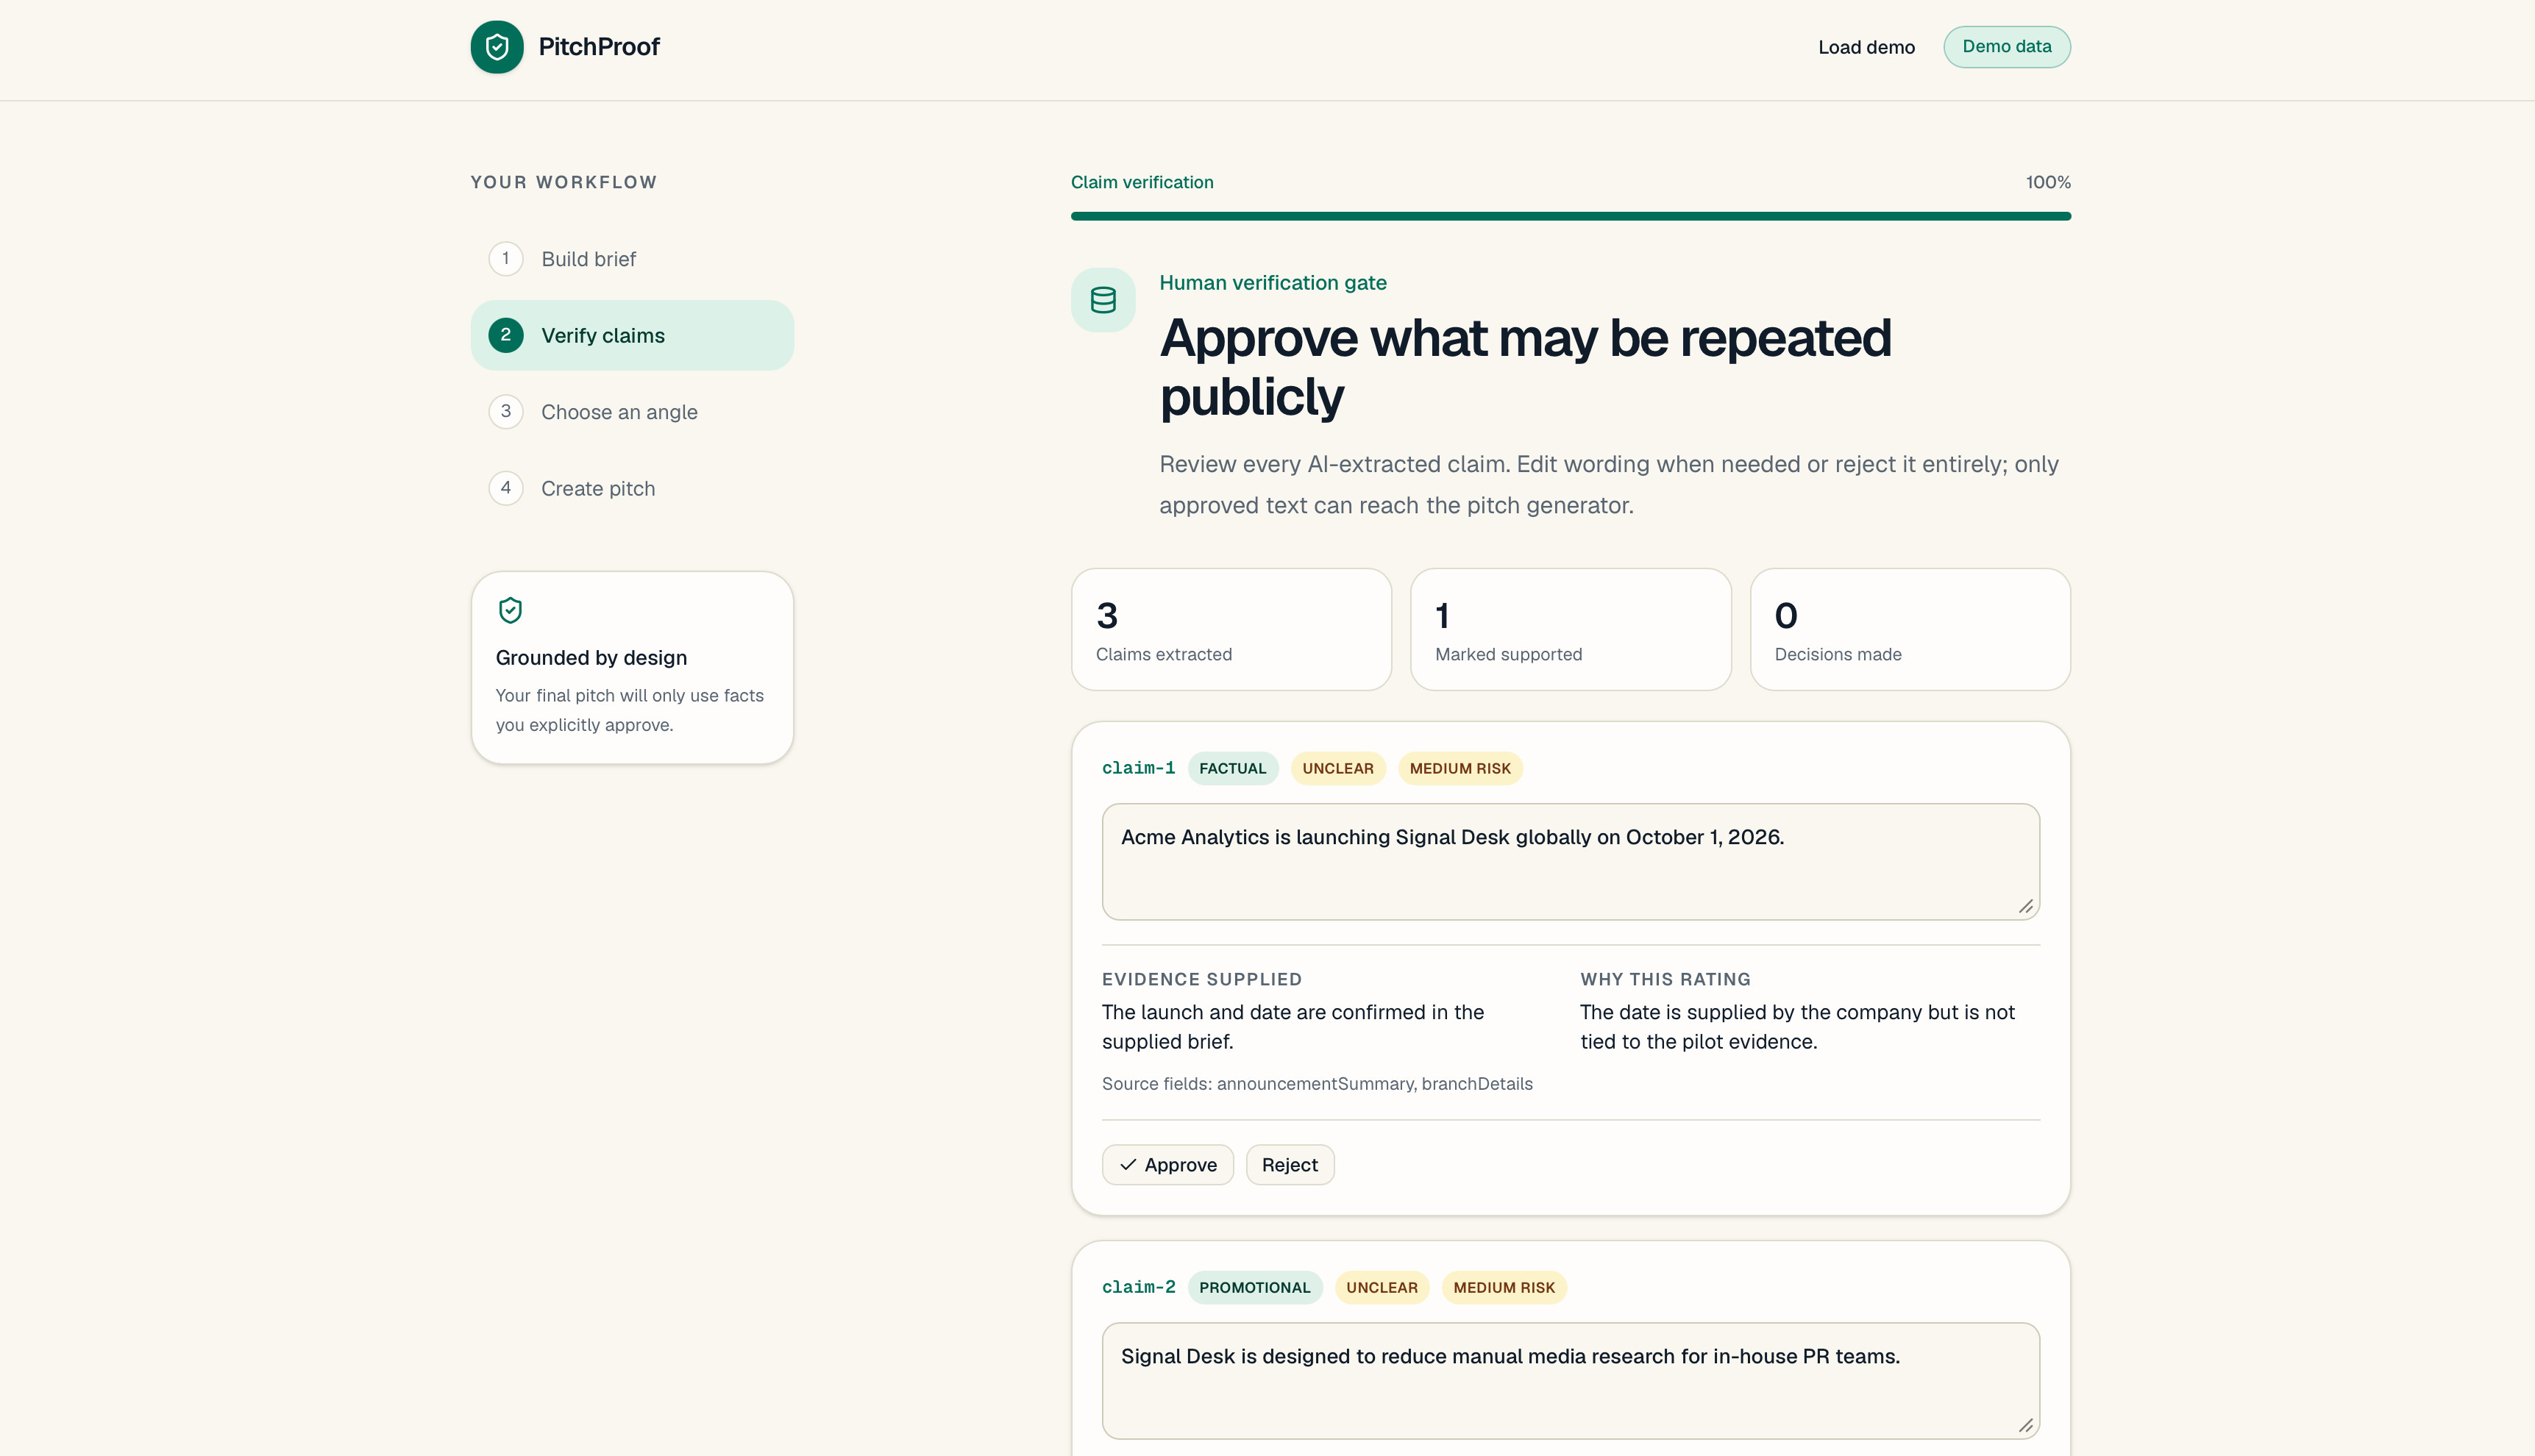The image size is (2535, 1456).
Task: Click the resize handle of claim-1 text box
Action: (x=2024, y=906)
